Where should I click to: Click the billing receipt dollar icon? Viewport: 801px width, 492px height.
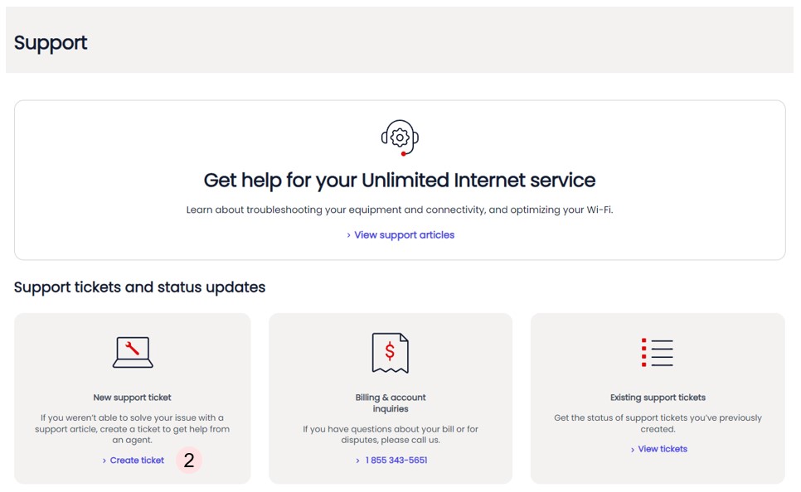click(391, 352)
